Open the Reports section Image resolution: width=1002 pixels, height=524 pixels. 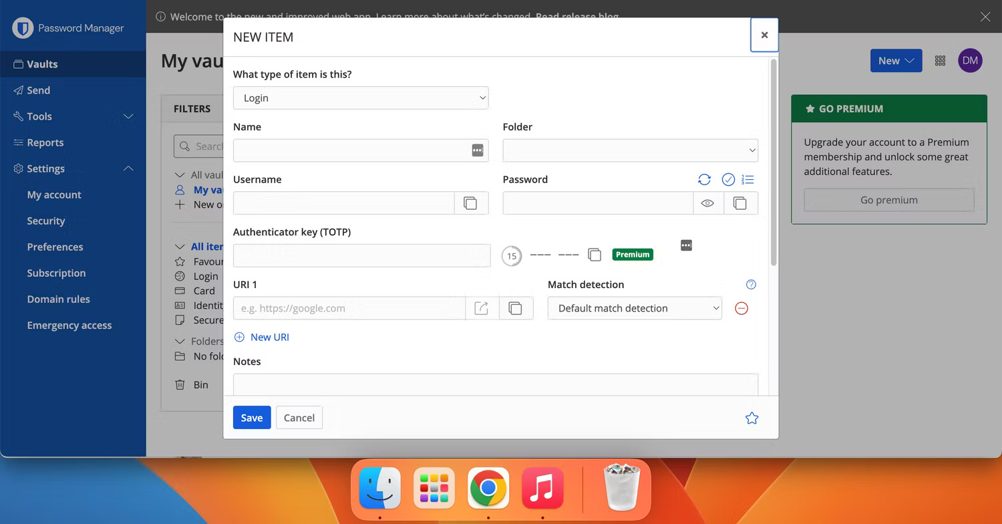pyautogui.click(x=45, y=142)
